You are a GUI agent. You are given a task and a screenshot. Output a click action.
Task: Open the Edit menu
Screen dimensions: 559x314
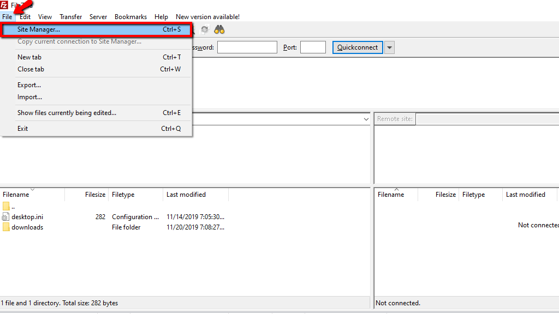click(25, 17)
